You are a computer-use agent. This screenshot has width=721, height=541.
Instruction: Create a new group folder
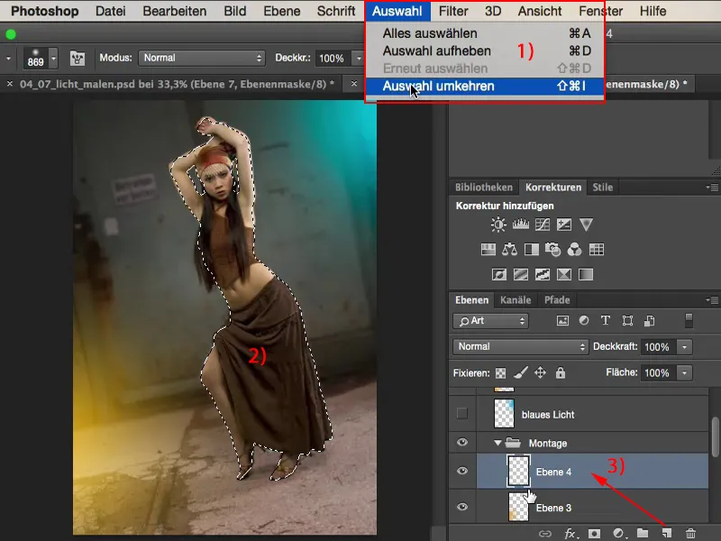click(x=643, y=534)
